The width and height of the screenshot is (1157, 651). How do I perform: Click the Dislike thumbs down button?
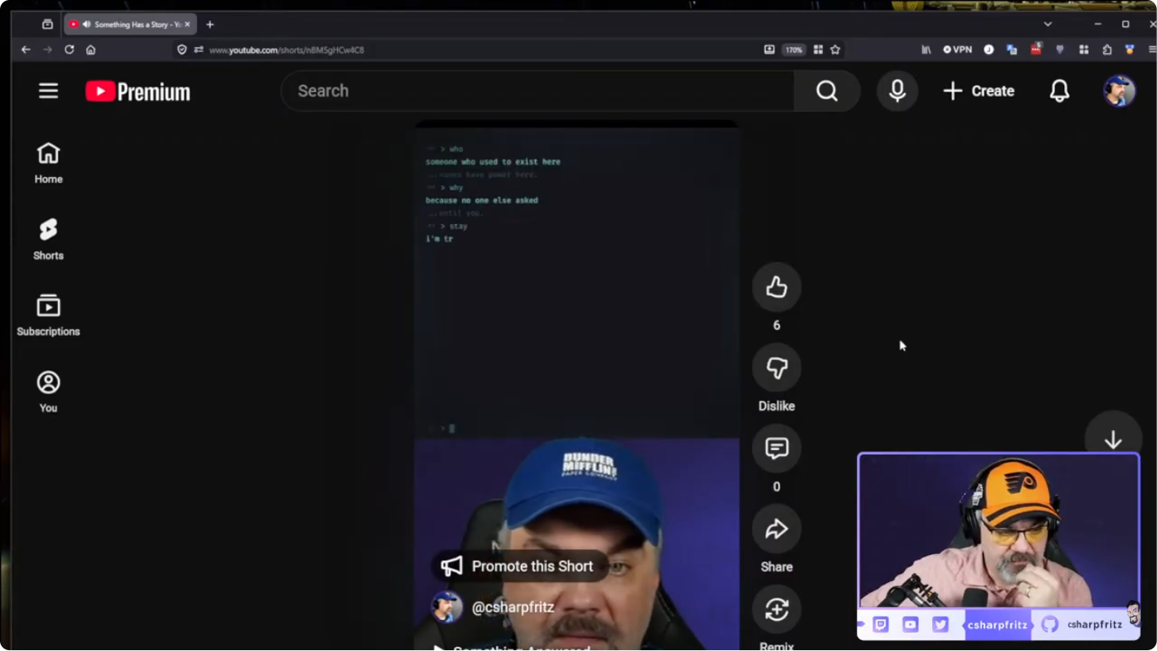[x=776, y=368]
